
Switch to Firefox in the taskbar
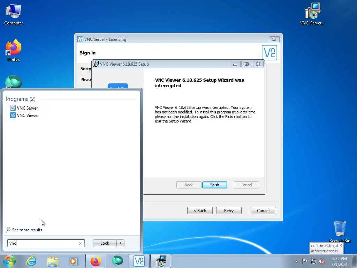click(96, 261)
